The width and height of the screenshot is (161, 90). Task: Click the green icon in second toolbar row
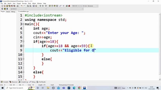pos(5,9)
